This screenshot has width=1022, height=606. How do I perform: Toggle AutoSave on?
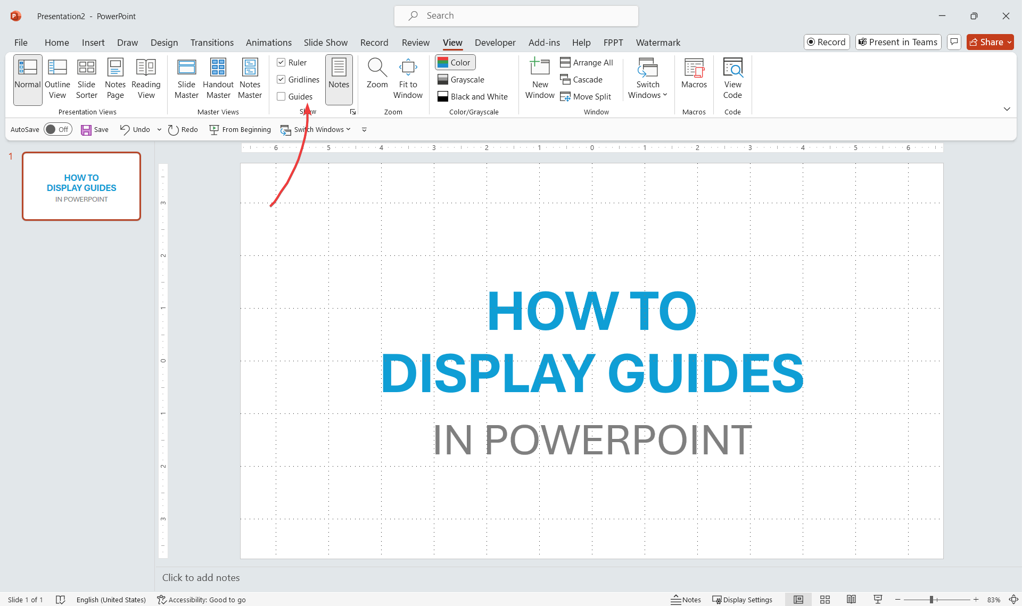click(57, 129)
